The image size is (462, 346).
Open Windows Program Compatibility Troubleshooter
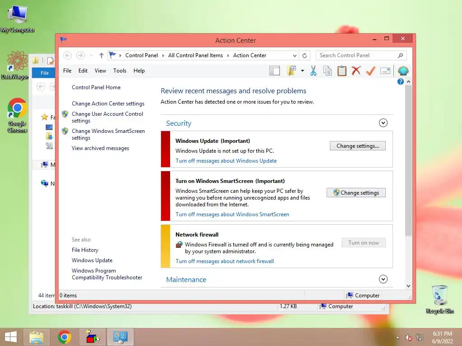coord(106,274)
